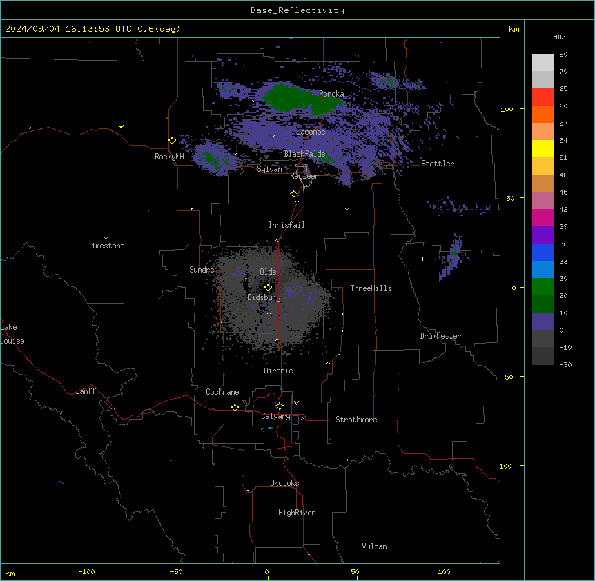Click the Didsbury label

(x=264, y=297)
